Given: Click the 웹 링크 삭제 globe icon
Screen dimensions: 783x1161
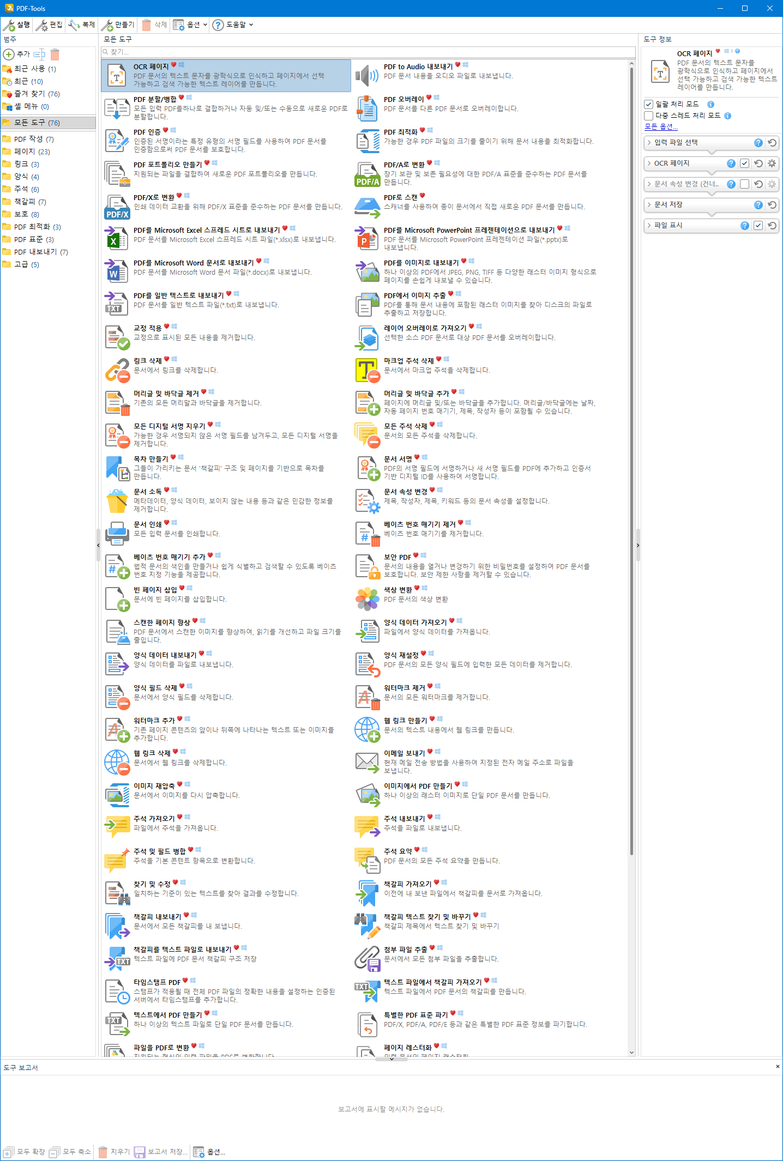Looking at the screenshot, I should (x=117, y=763).
